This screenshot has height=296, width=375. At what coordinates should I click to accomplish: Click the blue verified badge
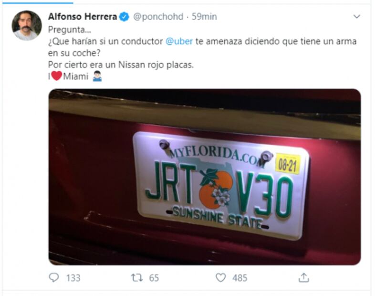point(124,17)
